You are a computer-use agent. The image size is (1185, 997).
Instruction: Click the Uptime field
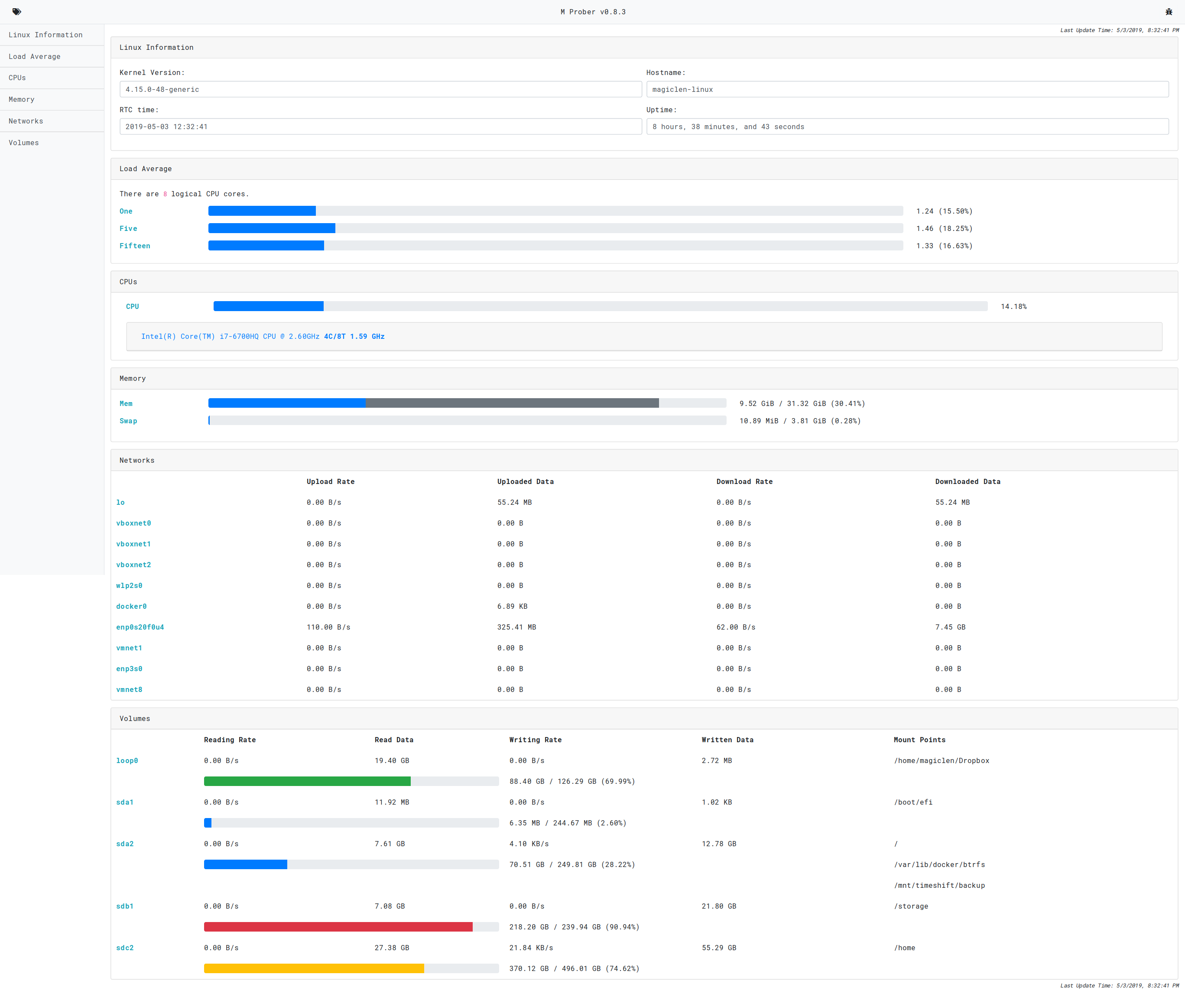tap(907, 127)
